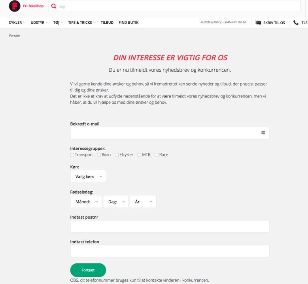
Task: Click the Forside breadcrumb link
Action: pos(14,36)
